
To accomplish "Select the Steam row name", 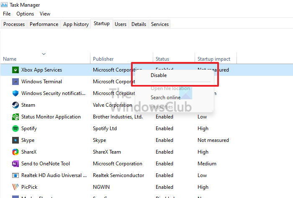I will click(28, 105).
